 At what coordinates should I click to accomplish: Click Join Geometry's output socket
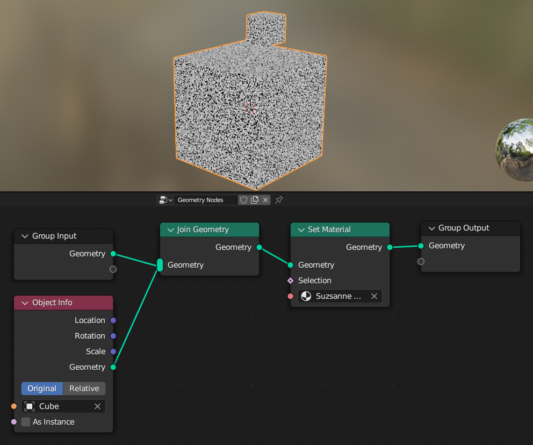point(259,247)
